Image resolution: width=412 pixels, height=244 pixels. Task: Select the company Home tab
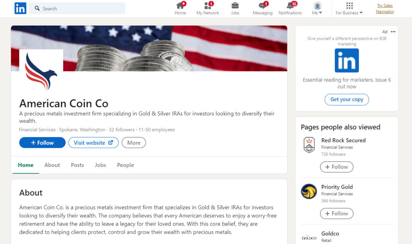pyautogui.click(x=25, y=165)
